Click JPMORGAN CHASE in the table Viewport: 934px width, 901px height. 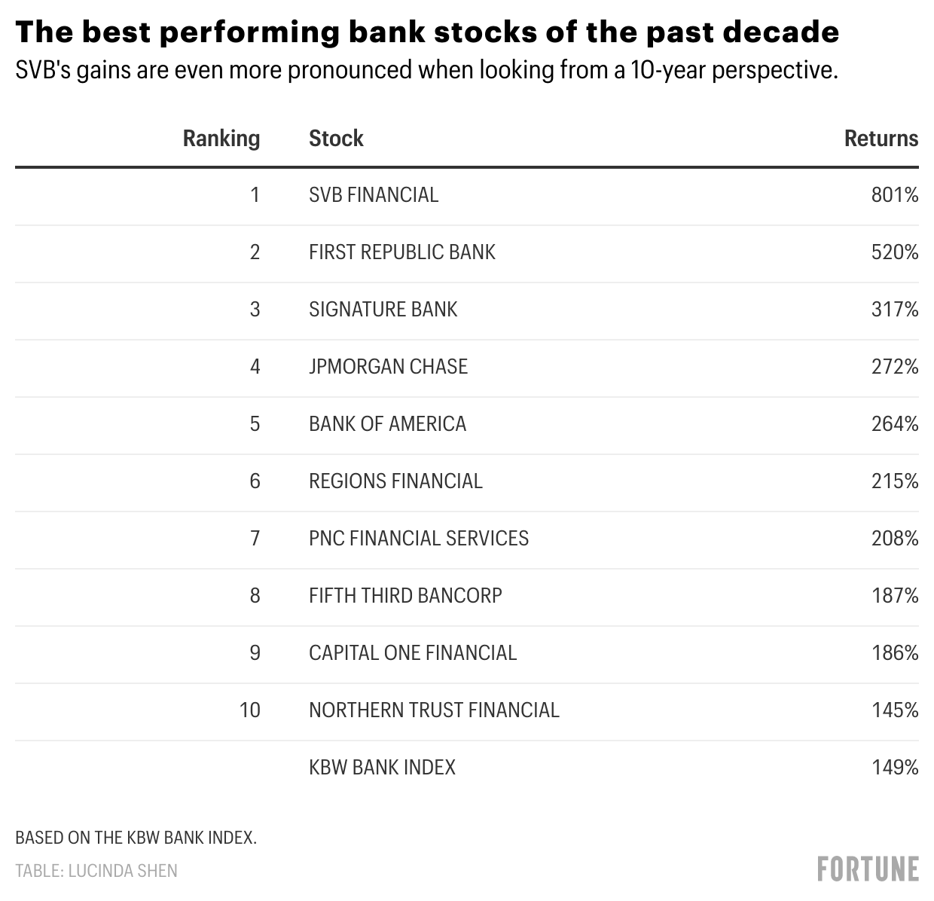[388, 367]
